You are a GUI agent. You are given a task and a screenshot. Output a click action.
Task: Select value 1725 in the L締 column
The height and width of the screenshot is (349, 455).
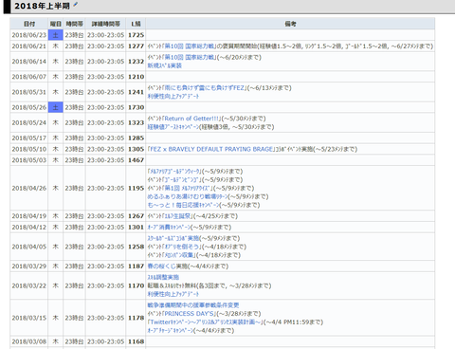[136, 35]
